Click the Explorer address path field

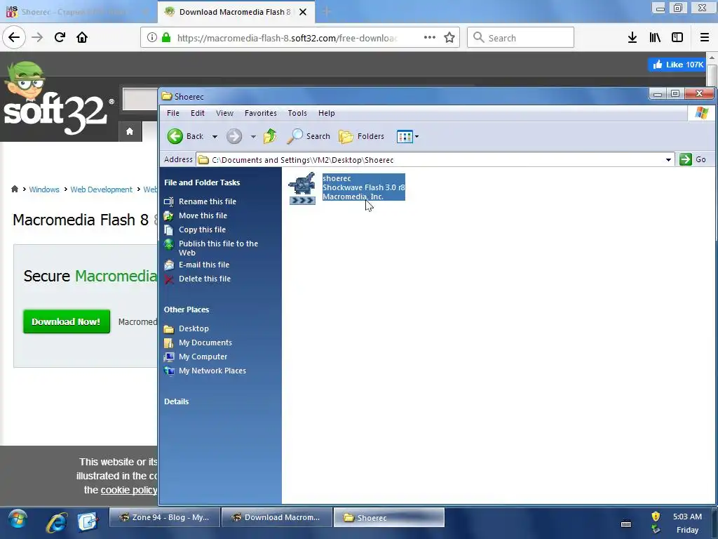pos(435,159)
